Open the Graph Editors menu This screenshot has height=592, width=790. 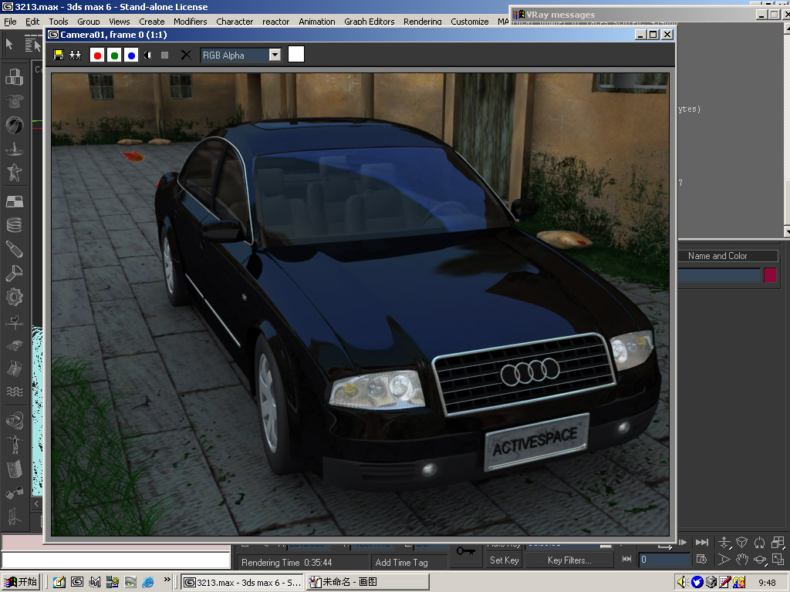point(369,22)
